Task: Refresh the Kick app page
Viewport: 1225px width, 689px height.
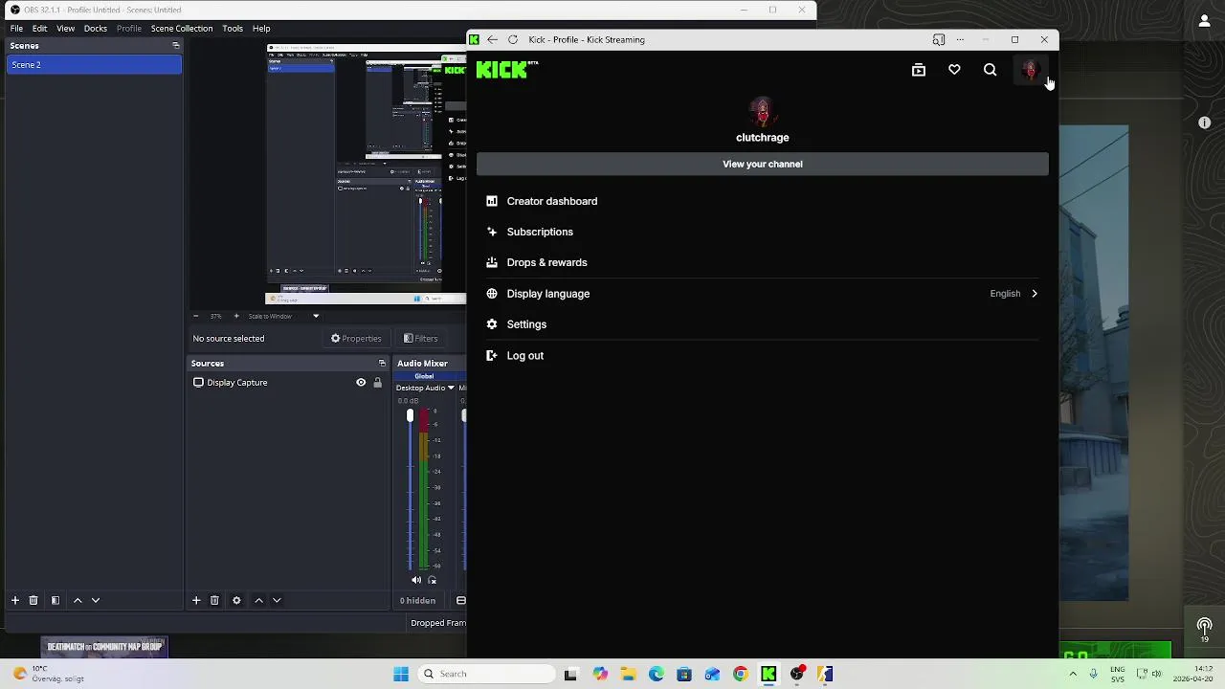Action: [513, 39]
